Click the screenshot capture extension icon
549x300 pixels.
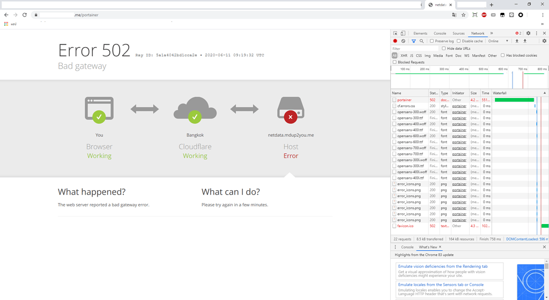(475, 14)
